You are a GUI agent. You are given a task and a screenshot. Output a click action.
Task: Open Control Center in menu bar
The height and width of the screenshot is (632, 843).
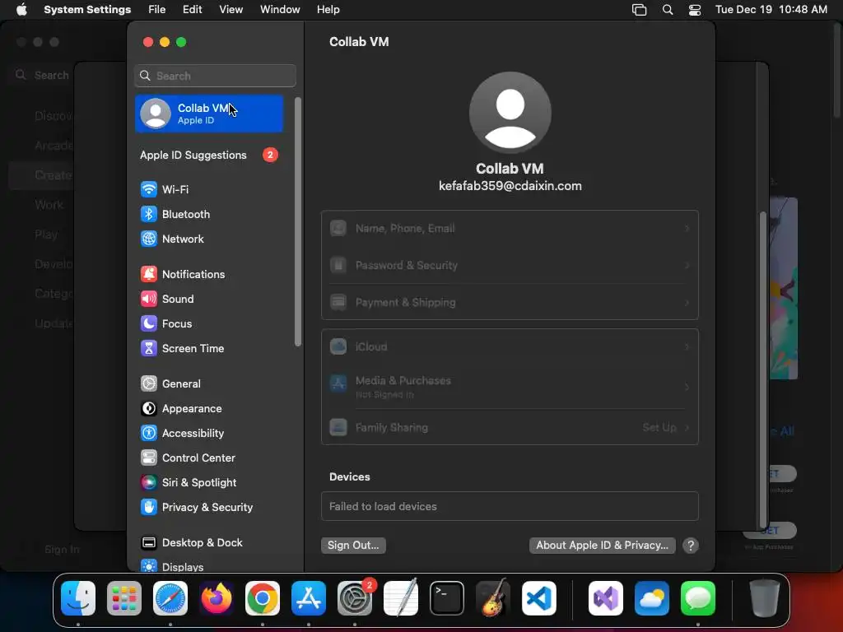(695, 10)
